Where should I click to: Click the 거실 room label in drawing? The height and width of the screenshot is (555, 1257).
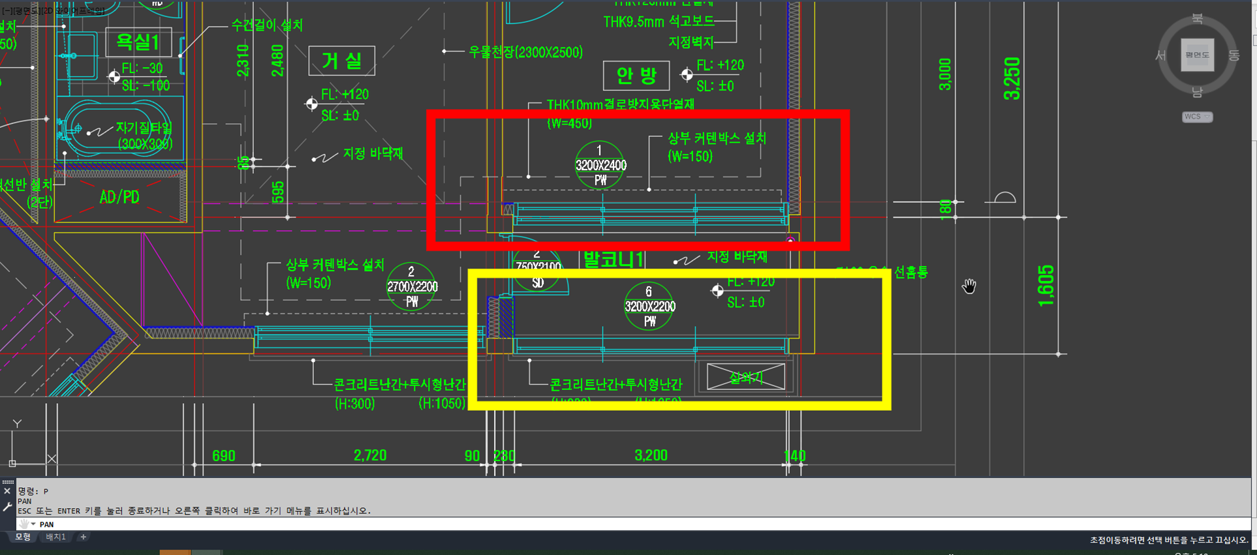coord(342,61)
